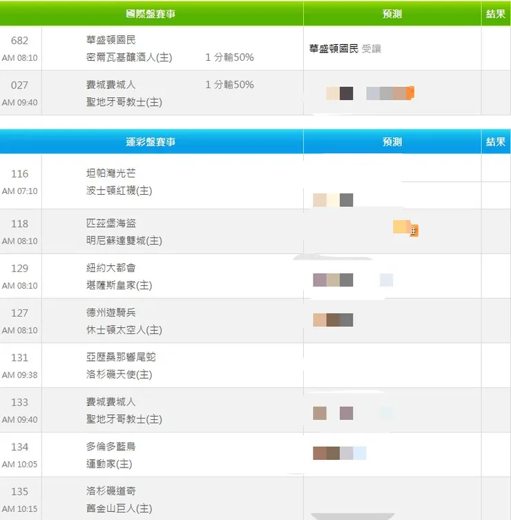Screen dimensions: 511x520
Task: Select 堪薩斯皇家(主) team name
Action: [119, 285]
